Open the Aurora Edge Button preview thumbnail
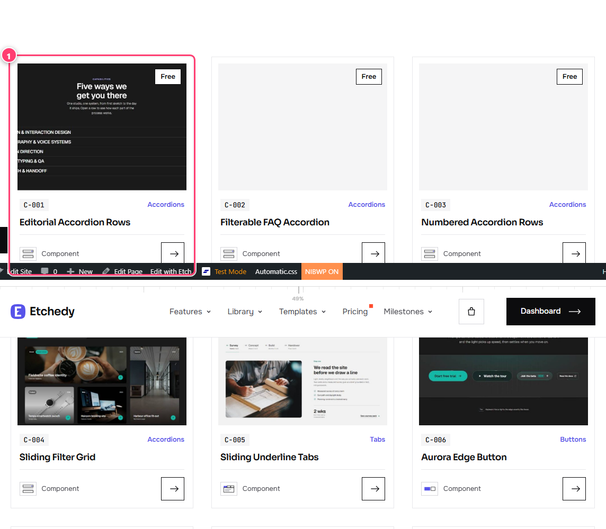 tap(503, 381)
